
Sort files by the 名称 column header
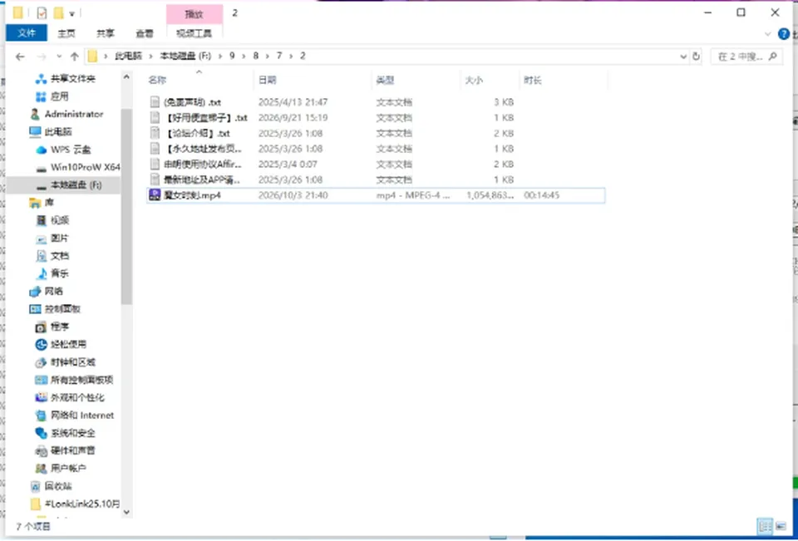coord(199,80)
